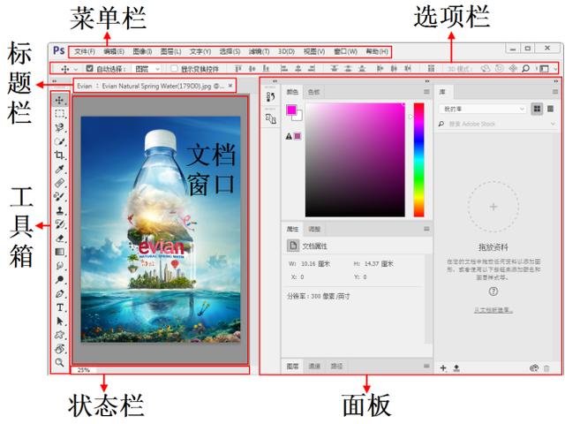
Task: Open the Color panel flyout menu
Action: pyautogui.click(x=426, y=92)
